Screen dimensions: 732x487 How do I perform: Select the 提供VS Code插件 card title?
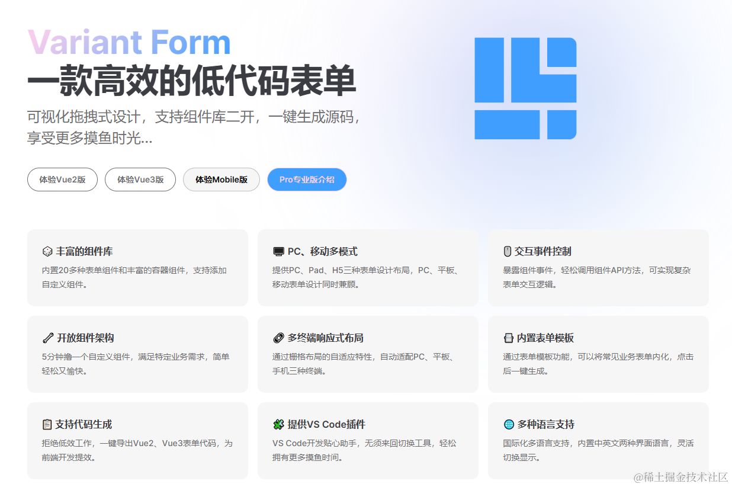pyautogui.click(x=326, y=425)
